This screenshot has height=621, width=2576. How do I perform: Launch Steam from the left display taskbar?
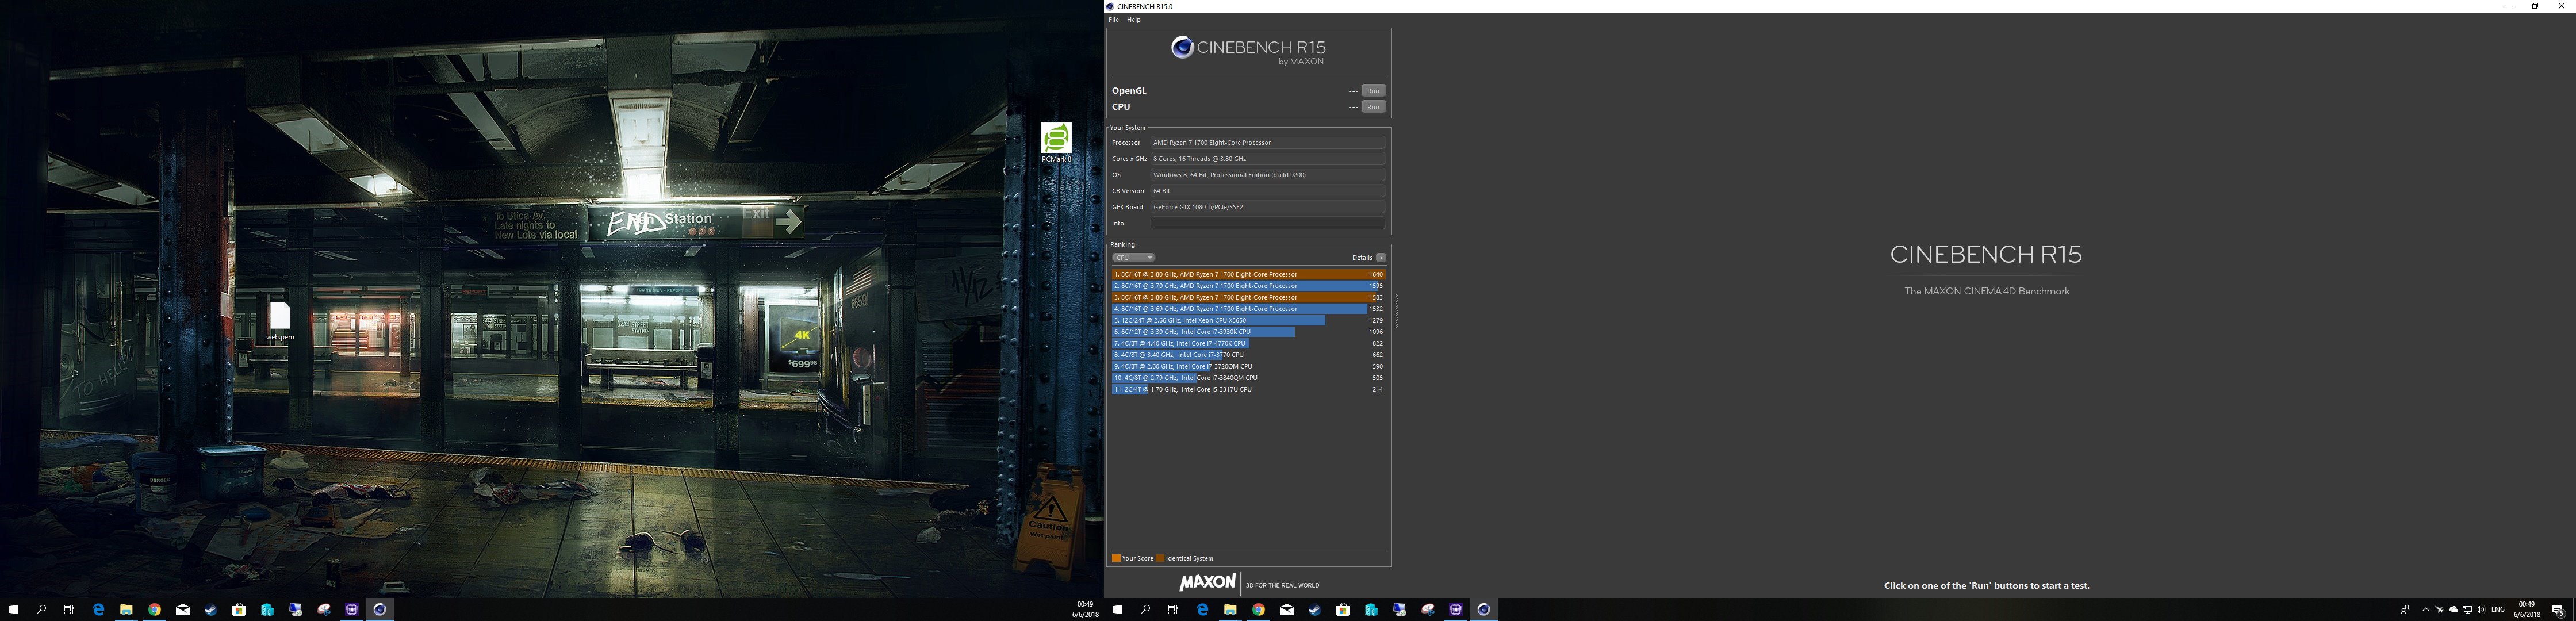pos(211,610)
